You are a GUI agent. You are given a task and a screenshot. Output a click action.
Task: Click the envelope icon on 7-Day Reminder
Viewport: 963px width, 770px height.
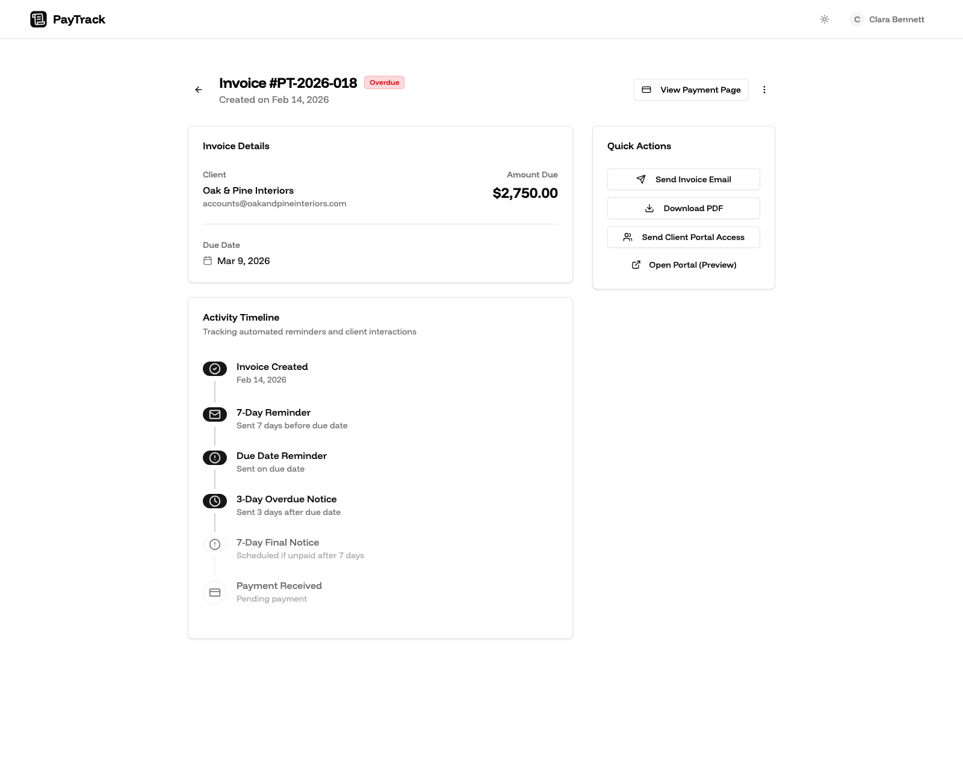[x=214, y=414]
